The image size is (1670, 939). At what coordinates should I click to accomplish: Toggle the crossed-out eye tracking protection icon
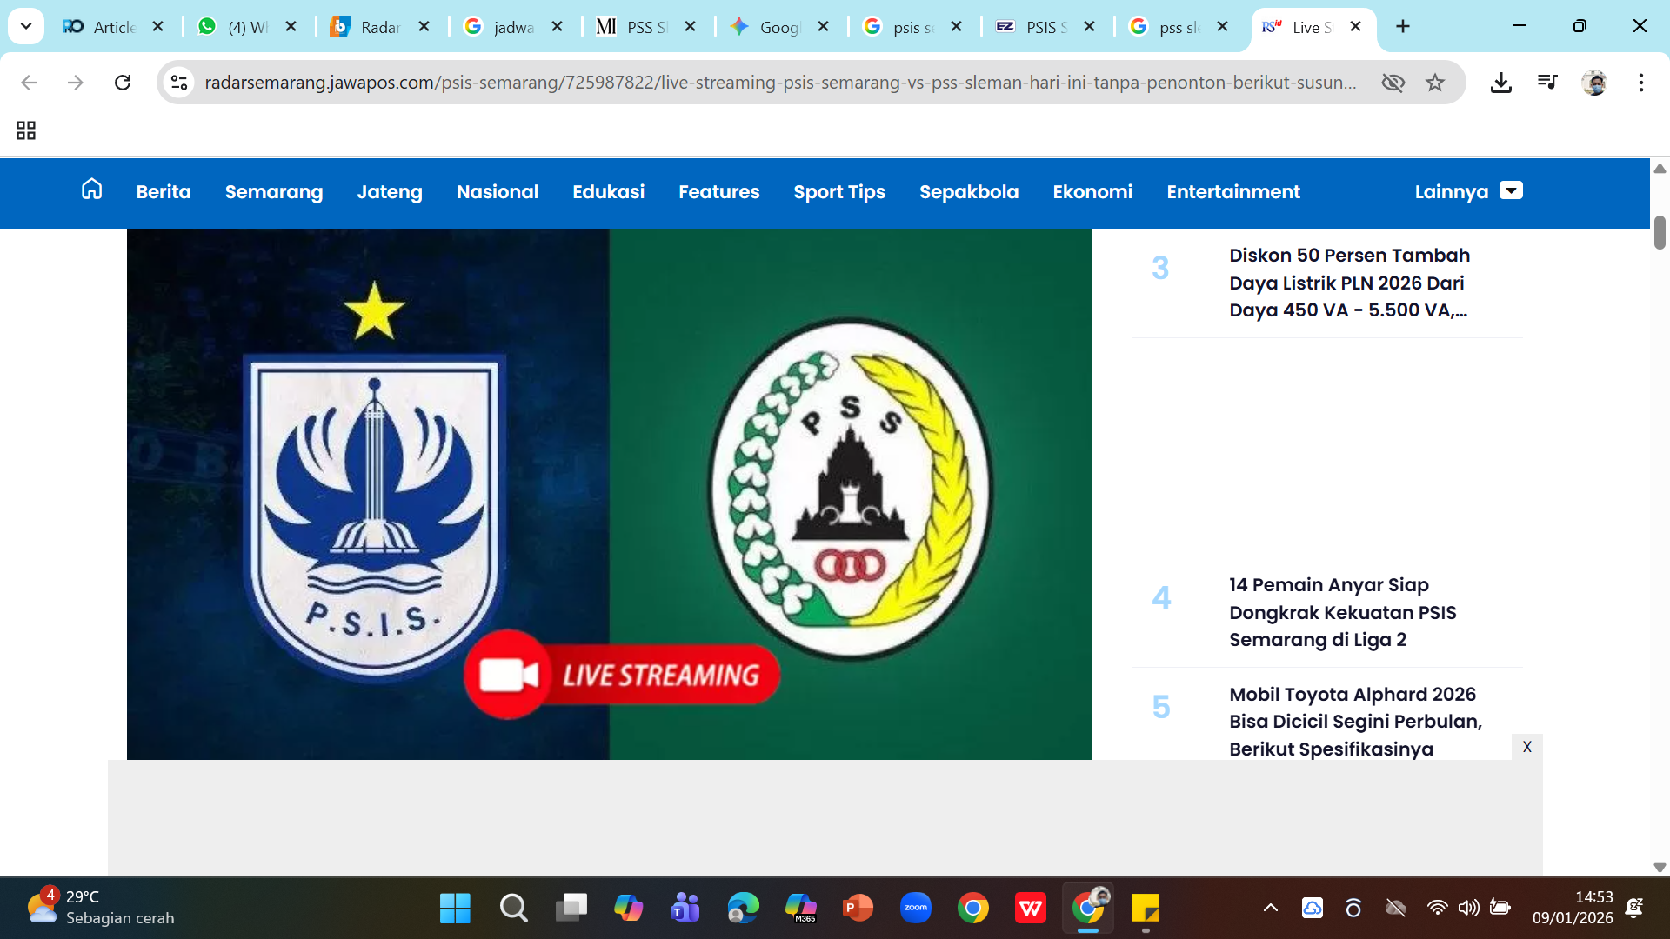pyautogui.click(x=1393, y=83)
